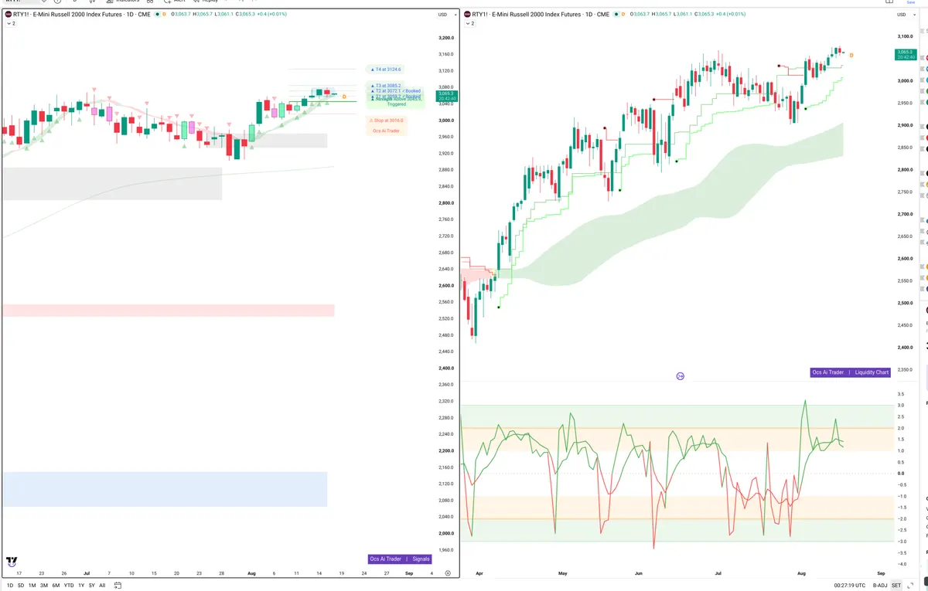The width and height of the screenshot is (928, 591).
Task: Select the 5D time range
Action: pos(21,586)
